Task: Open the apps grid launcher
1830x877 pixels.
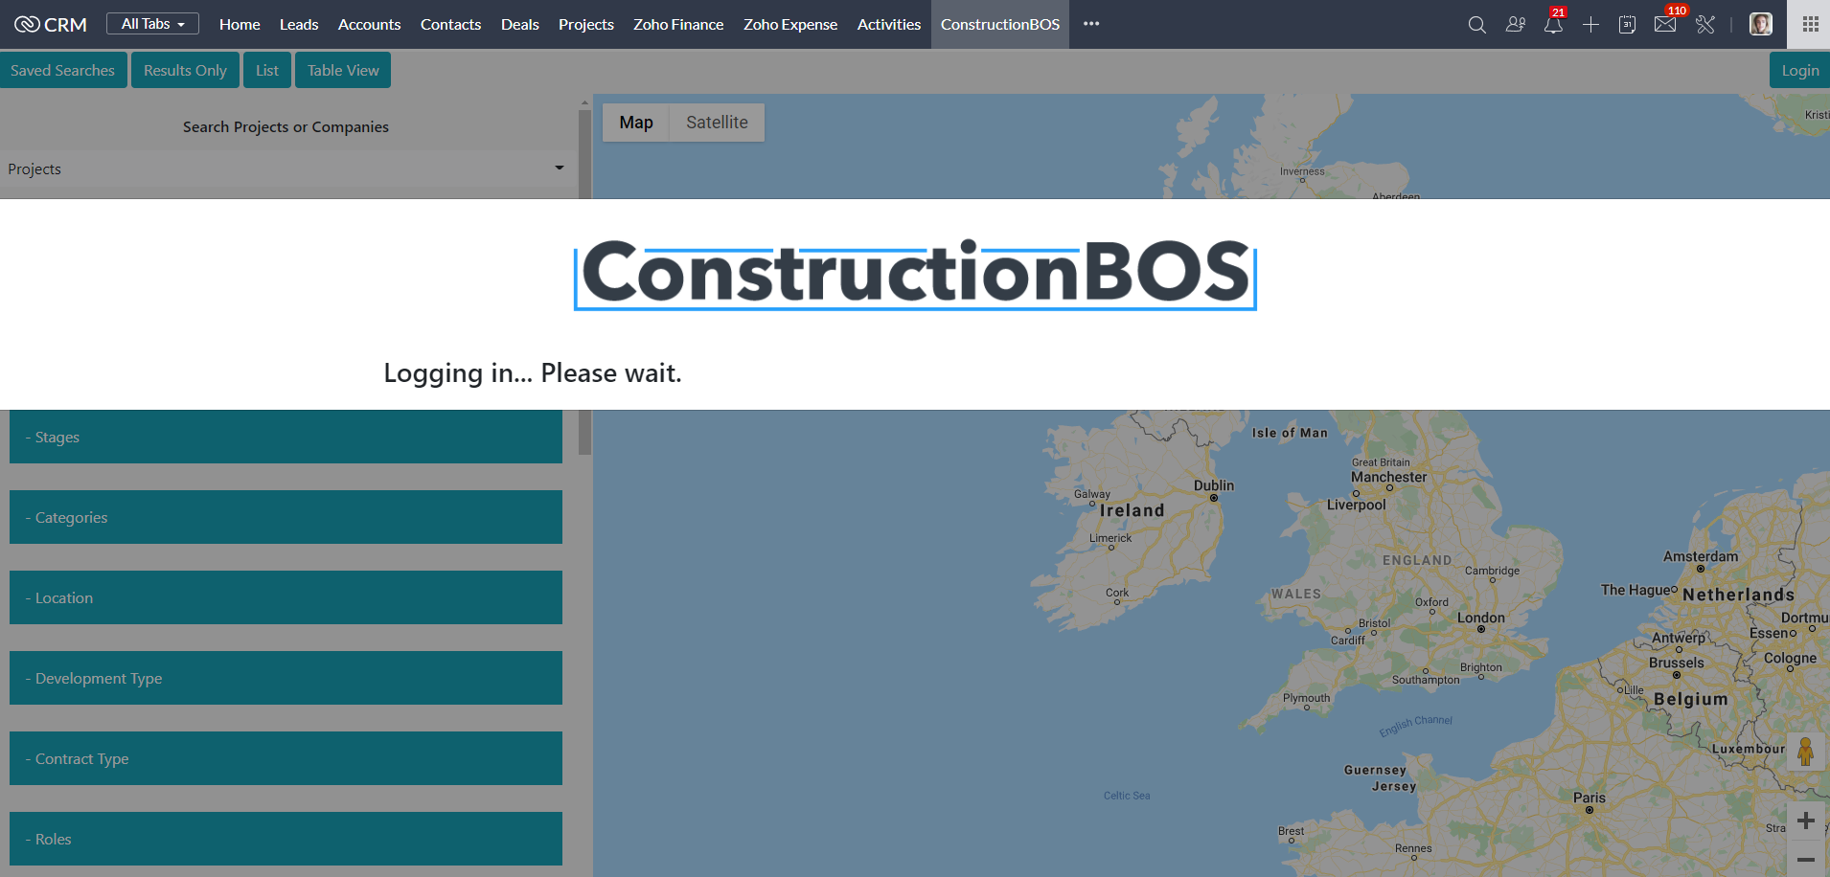Action: coord(1810,24)
